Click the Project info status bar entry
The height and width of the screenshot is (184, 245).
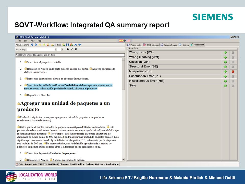pos(41,164)
